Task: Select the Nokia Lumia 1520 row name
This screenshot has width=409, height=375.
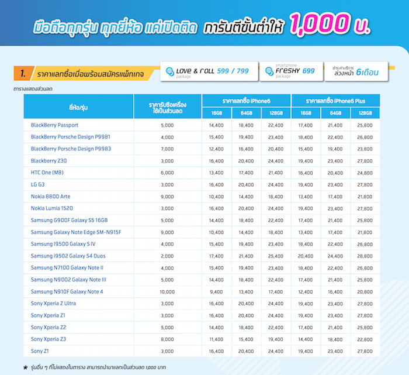Action: pyautogui.click(x=52, y=208)
